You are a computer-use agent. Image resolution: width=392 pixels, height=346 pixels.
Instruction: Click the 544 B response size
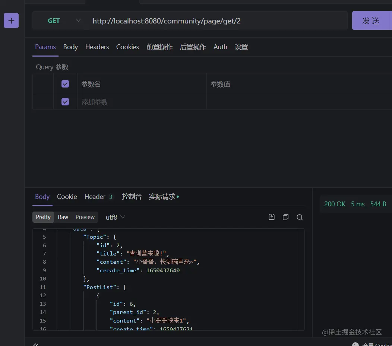tap(378, 204)
